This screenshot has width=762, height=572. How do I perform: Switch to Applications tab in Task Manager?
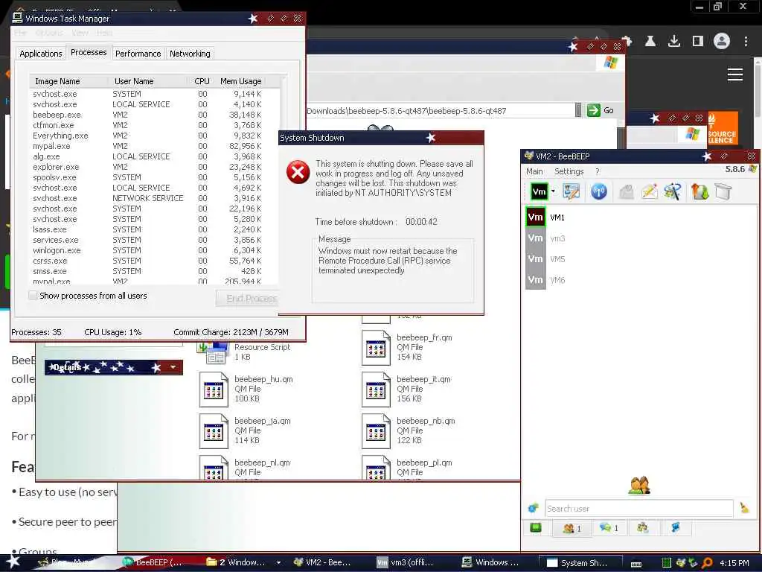[41, 54]
